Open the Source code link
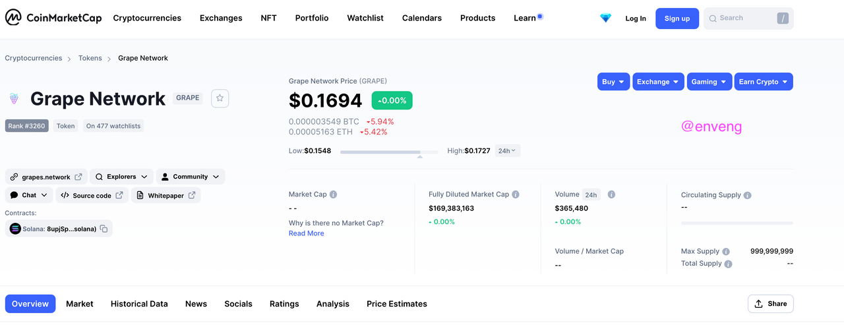The image size is (844, 325). coord(92,195)
